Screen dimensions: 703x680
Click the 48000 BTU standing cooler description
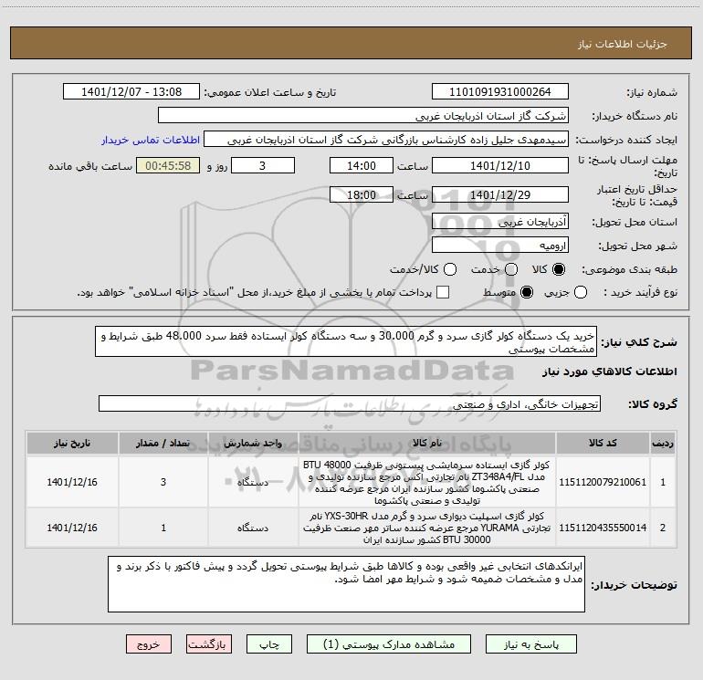pos(427,482)
